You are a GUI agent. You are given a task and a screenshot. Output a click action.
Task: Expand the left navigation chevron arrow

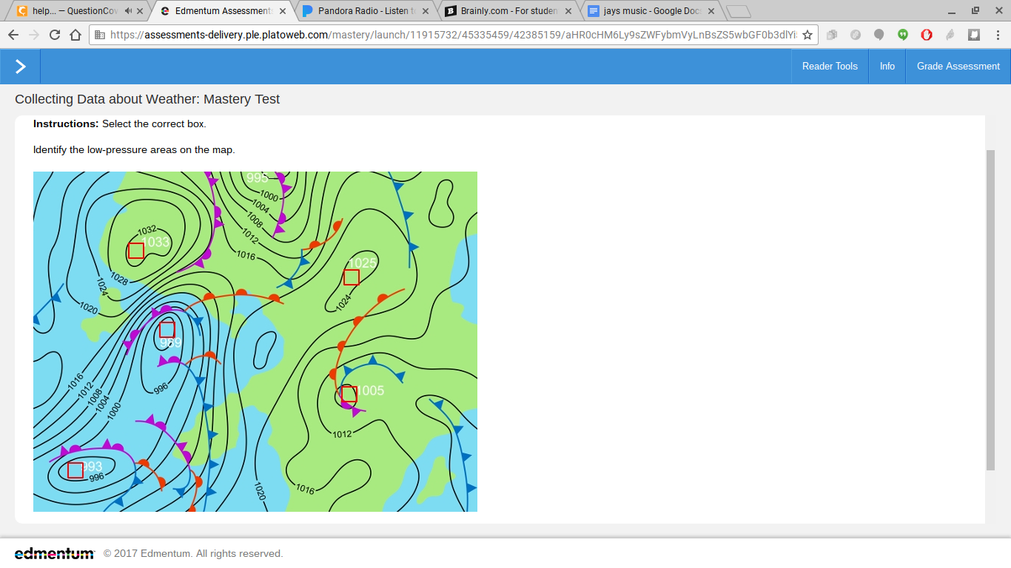pos(20,67)
